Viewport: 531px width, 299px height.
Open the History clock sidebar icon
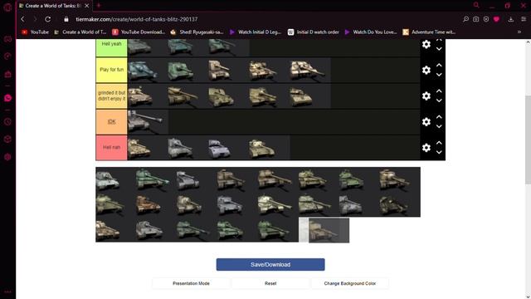7,122
